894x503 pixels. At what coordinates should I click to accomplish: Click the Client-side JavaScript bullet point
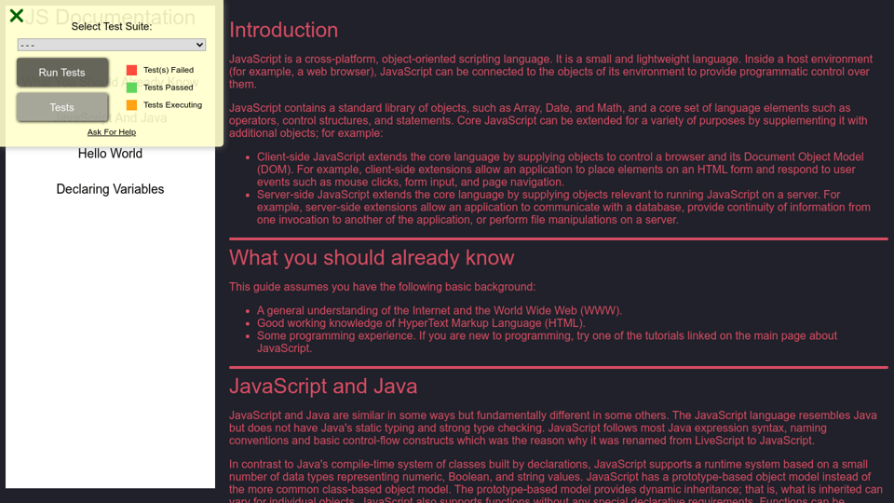tap(559, 170)
